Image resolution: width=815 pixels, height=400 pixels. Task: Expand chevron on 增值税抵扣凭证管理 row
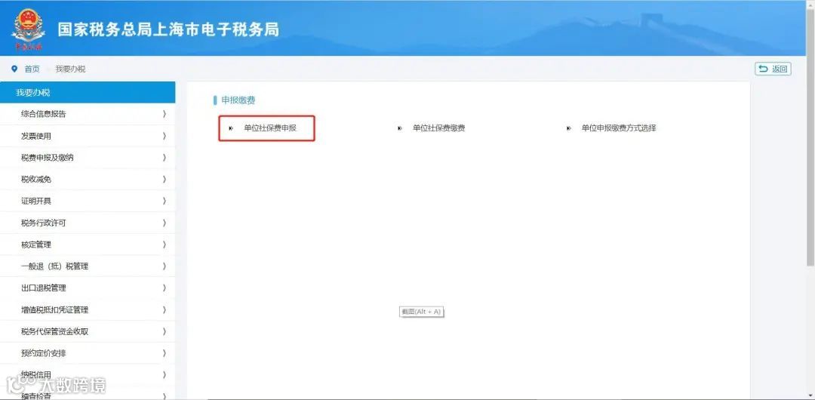coord(165,309)
